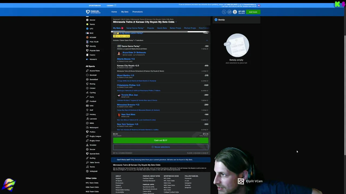Select the Hockey icon
The image size is (346, 194).
pyautogui.click(x=87, y=114)
